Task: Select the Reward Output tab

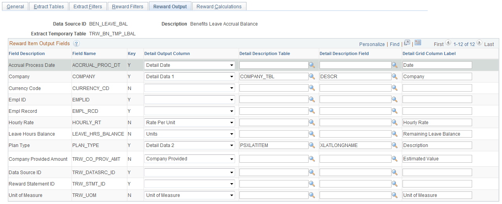Action: [x=170, y=6]
